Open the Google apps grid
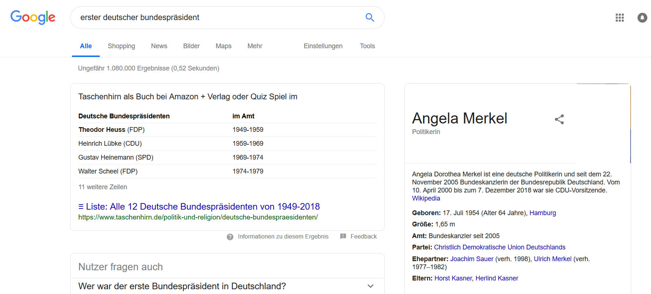 619,18
